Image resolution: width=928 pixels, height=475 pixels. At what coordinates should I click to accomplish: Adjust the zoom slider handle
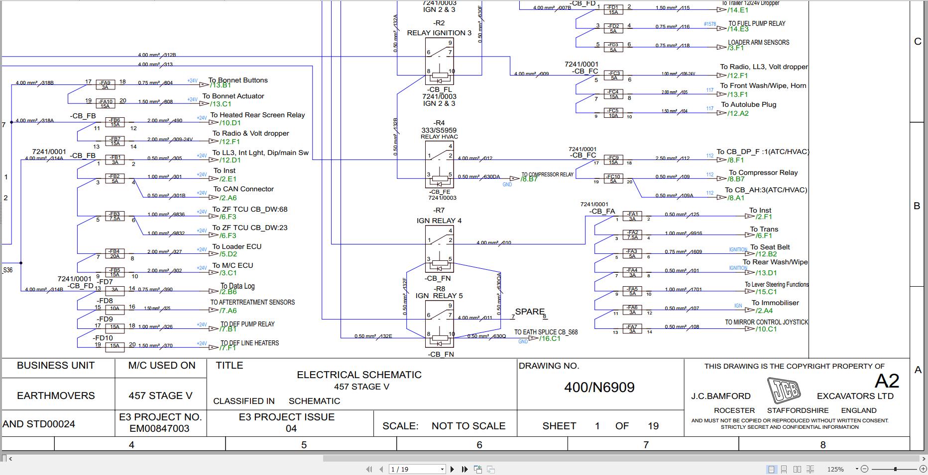[x=895, y=469]
